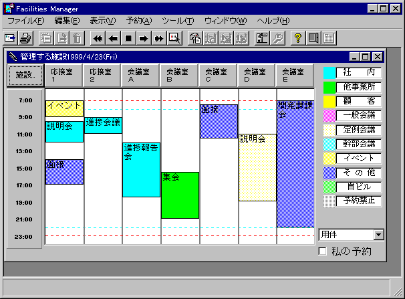
Task: Click the yellow question mark help icon
Action: (x=298, y=38)
